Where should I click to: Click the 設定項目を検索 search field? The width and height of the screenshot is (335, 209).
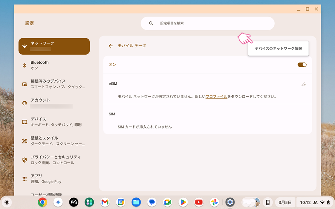(x=211, y=23)
